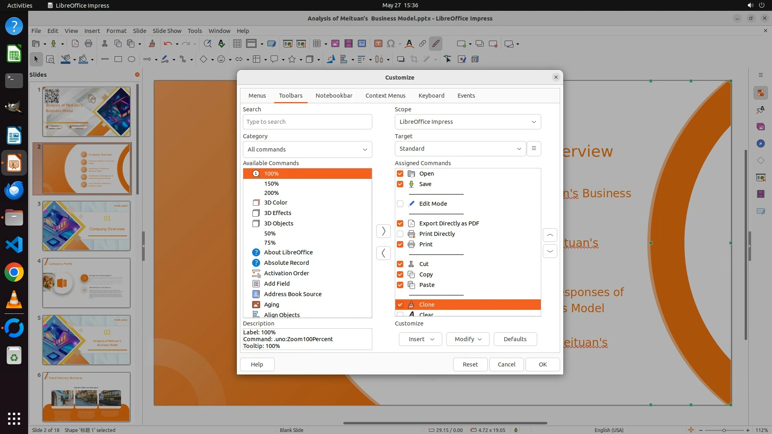
Task: Switch to the Keyboard tab
Action: [x=431, y=96]
